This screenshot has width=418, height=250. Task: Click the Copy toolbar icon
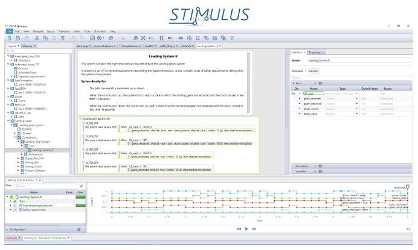[45, 38]
